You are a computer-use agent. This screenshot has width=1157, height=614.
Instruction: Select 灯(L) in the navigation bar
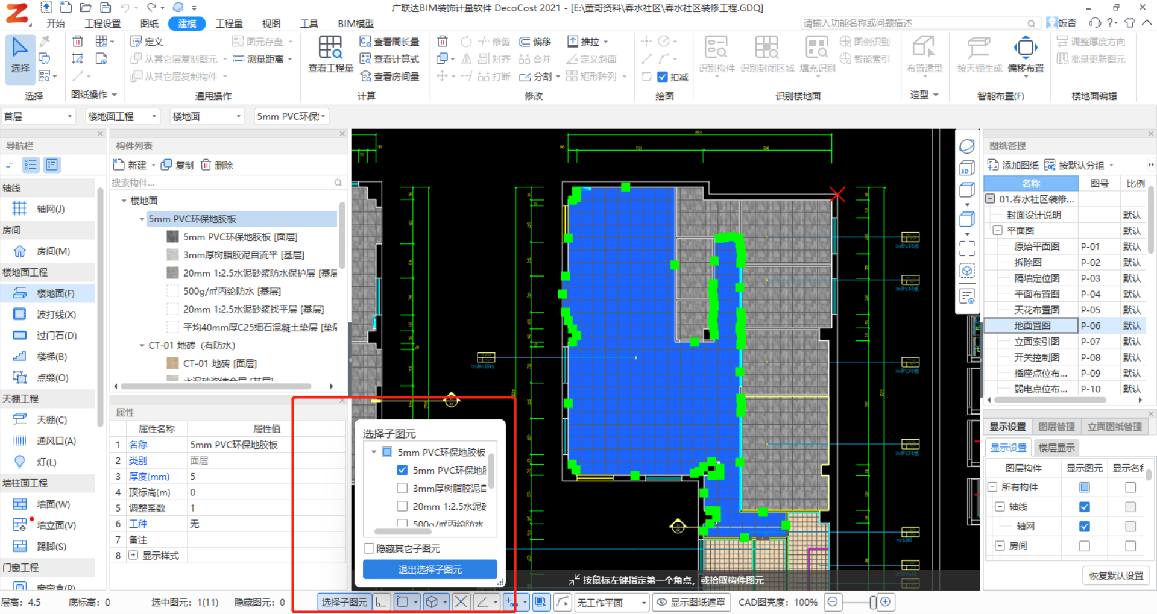click(48, 462)
